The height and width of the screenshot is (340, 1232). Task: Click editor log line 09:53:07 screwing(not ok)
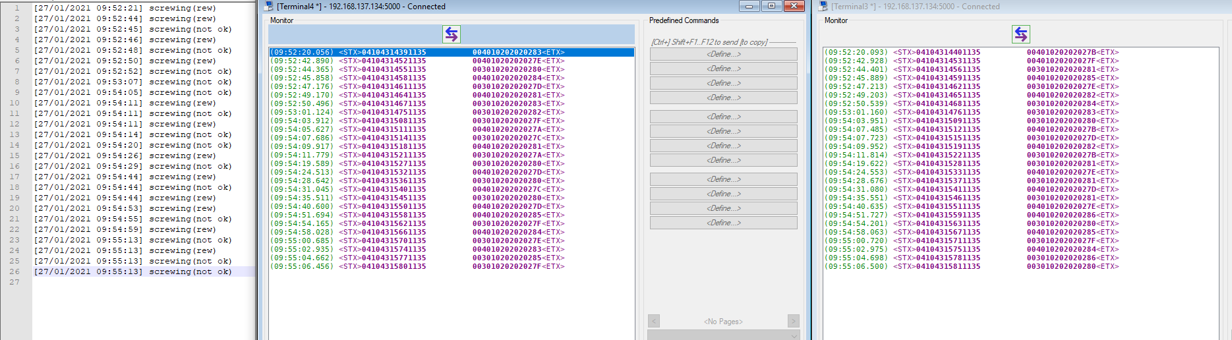[133, 82]
